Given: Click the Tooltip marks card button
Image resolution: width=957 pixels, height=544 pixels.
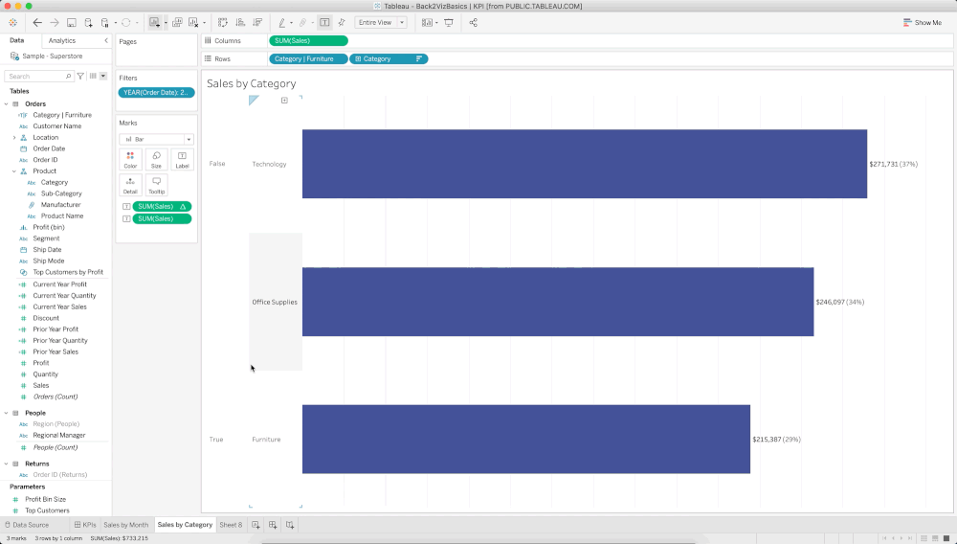Looking at the screenshot, I should coord(156,186).
